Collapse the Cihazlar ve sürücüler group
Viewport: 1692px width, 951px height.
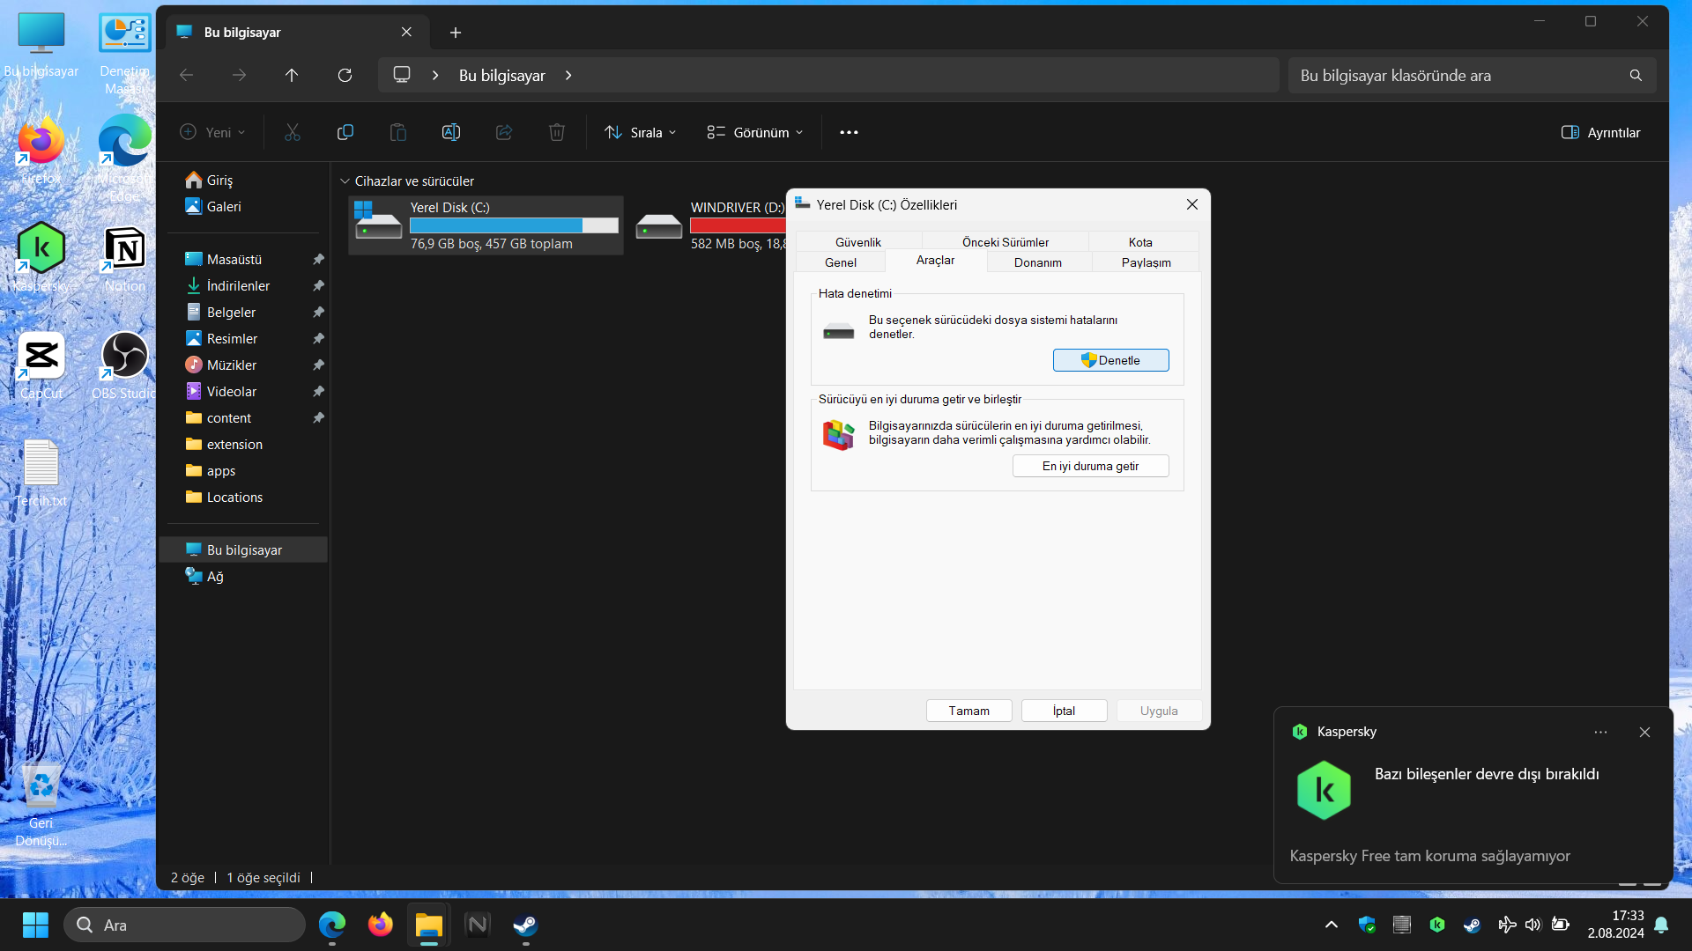pos(345,181)
